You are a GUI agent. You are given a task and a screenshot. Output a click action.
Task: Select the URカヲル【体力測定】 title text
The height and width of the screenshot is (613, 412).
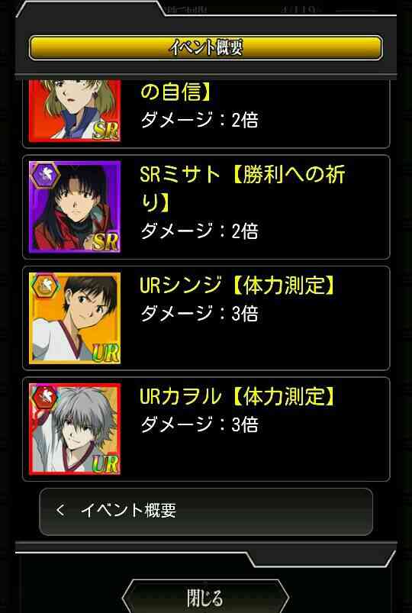(x=237, y=396)
